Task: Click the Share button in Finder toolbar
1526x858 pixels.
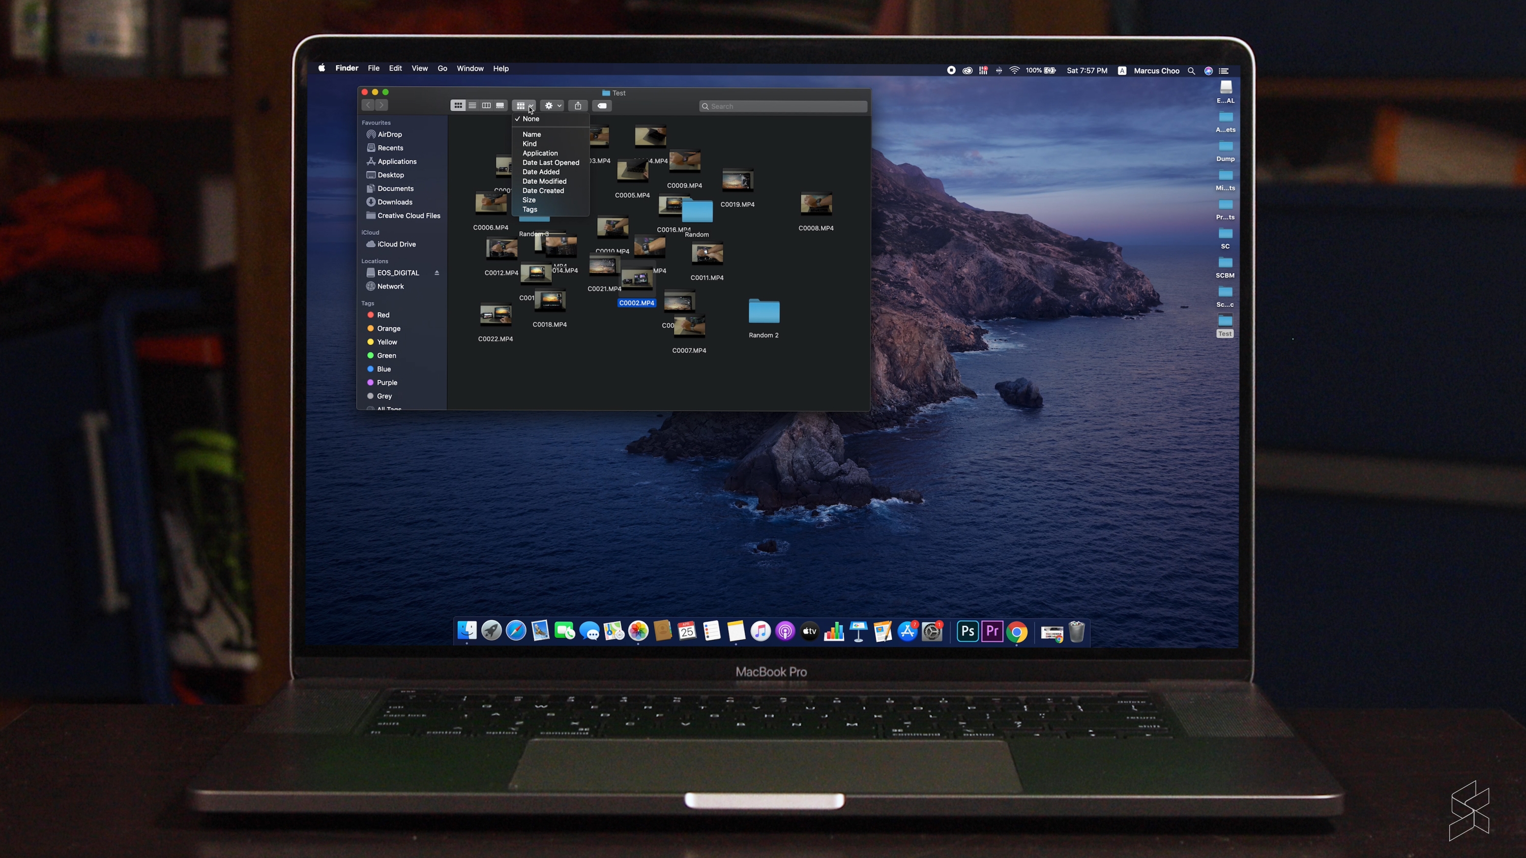Action: pyautogui.click(x=577, y=105)
